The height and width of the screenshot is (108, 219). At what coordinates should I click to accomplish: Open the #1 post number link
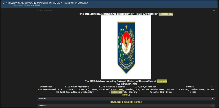(x=214, y=11)
